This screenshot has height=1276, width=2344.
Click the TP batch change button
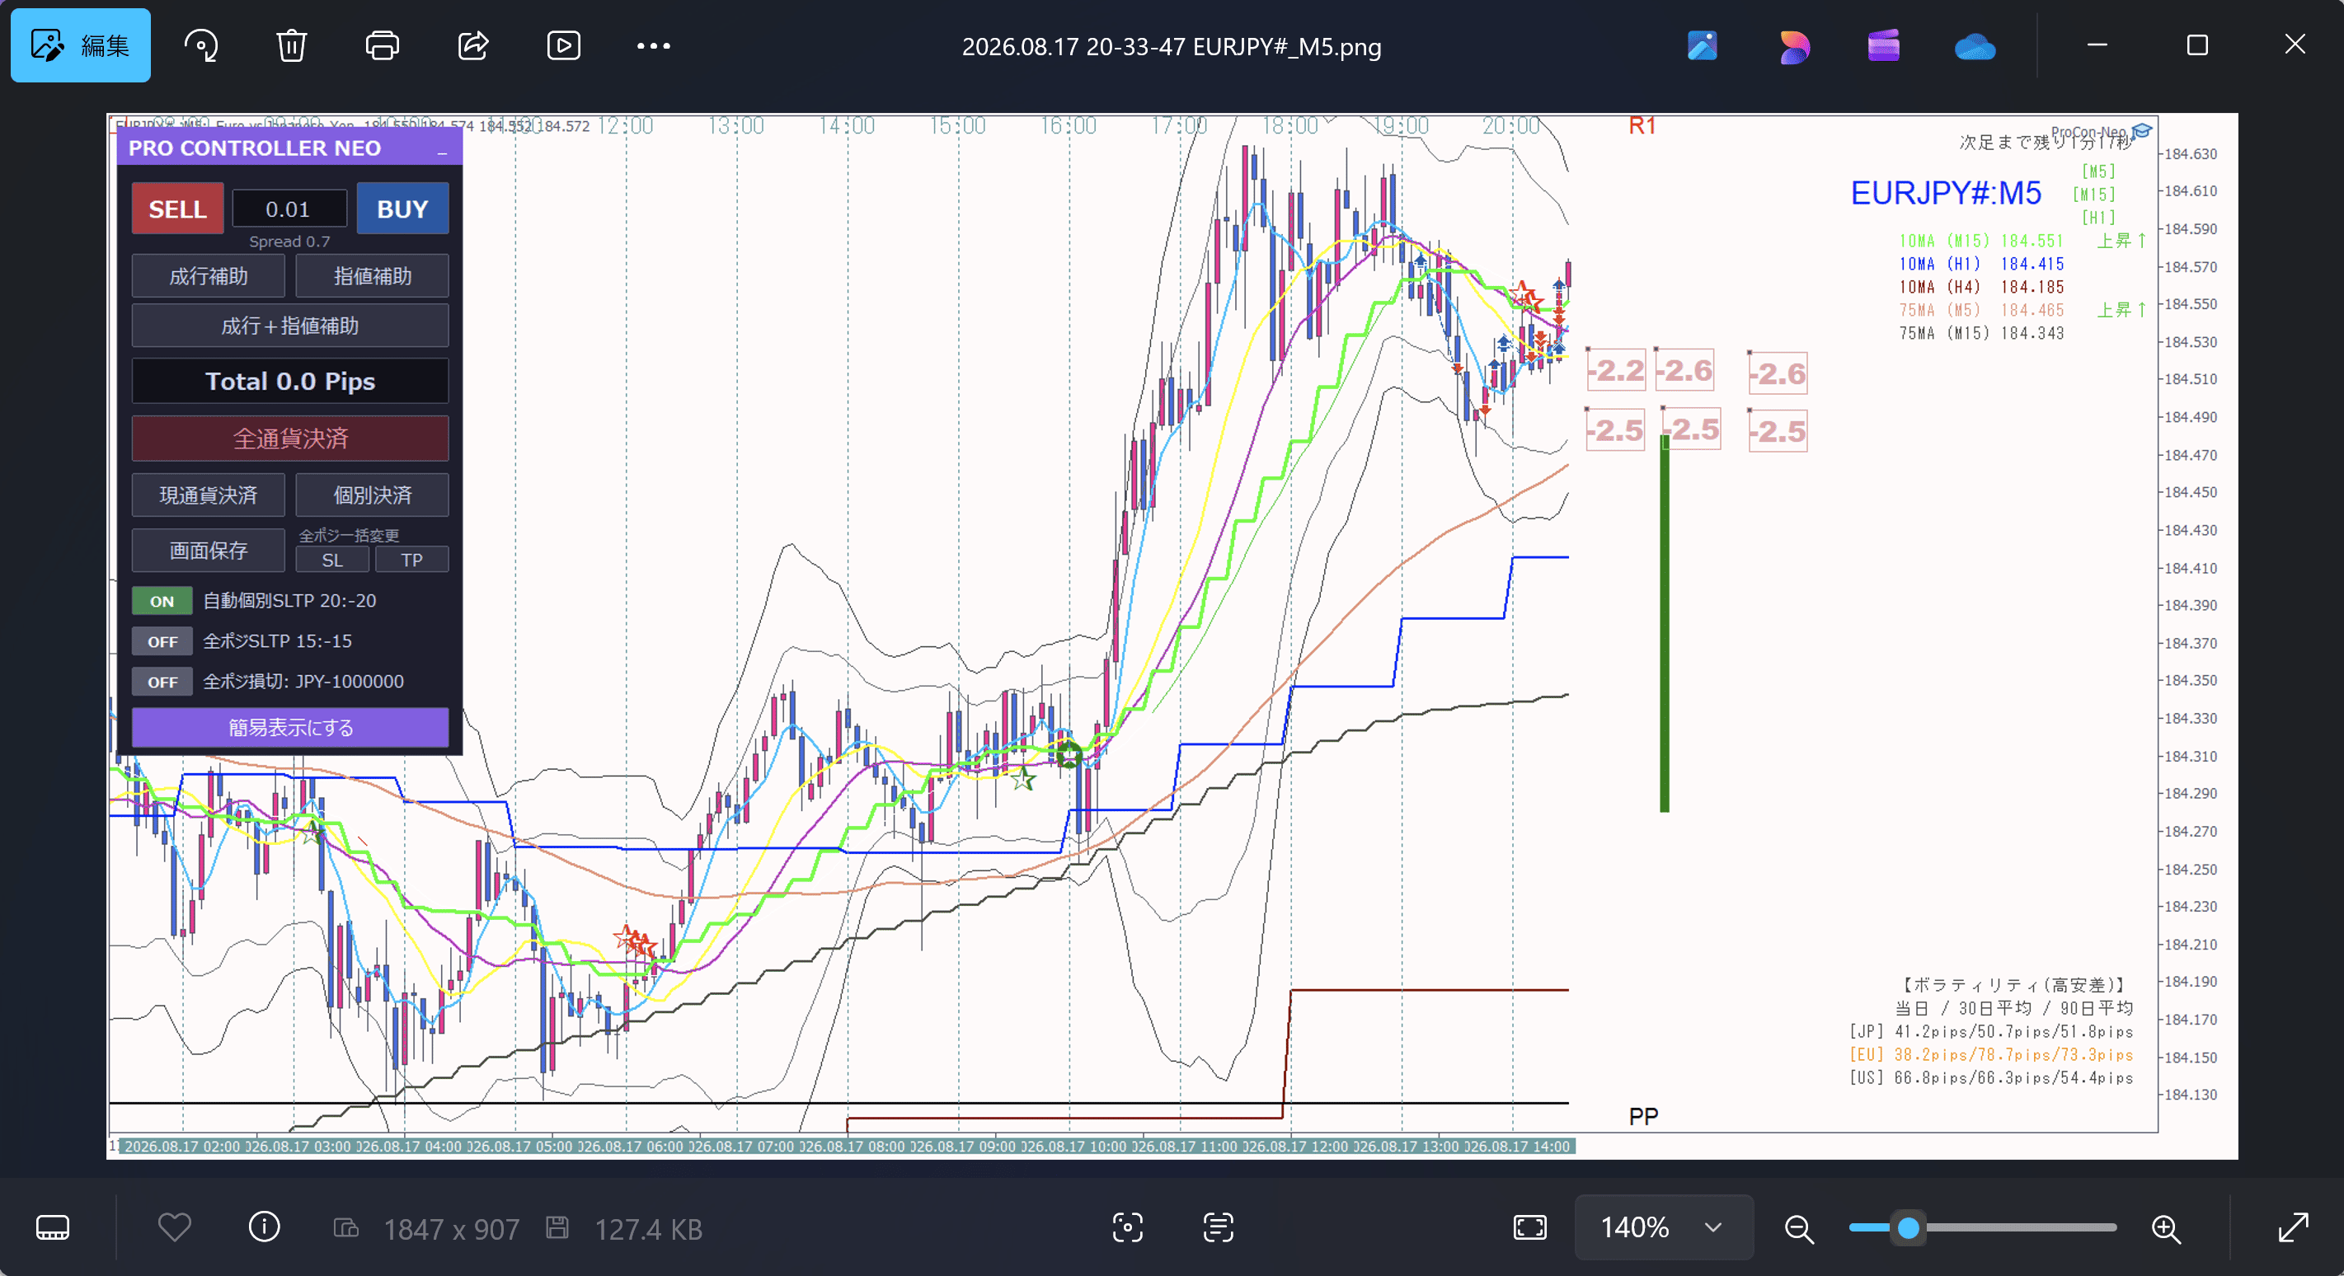[x=412, y=561]
